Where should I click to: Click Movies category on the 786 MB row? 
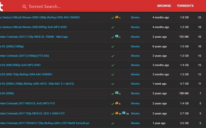click(x=135, y=93)
